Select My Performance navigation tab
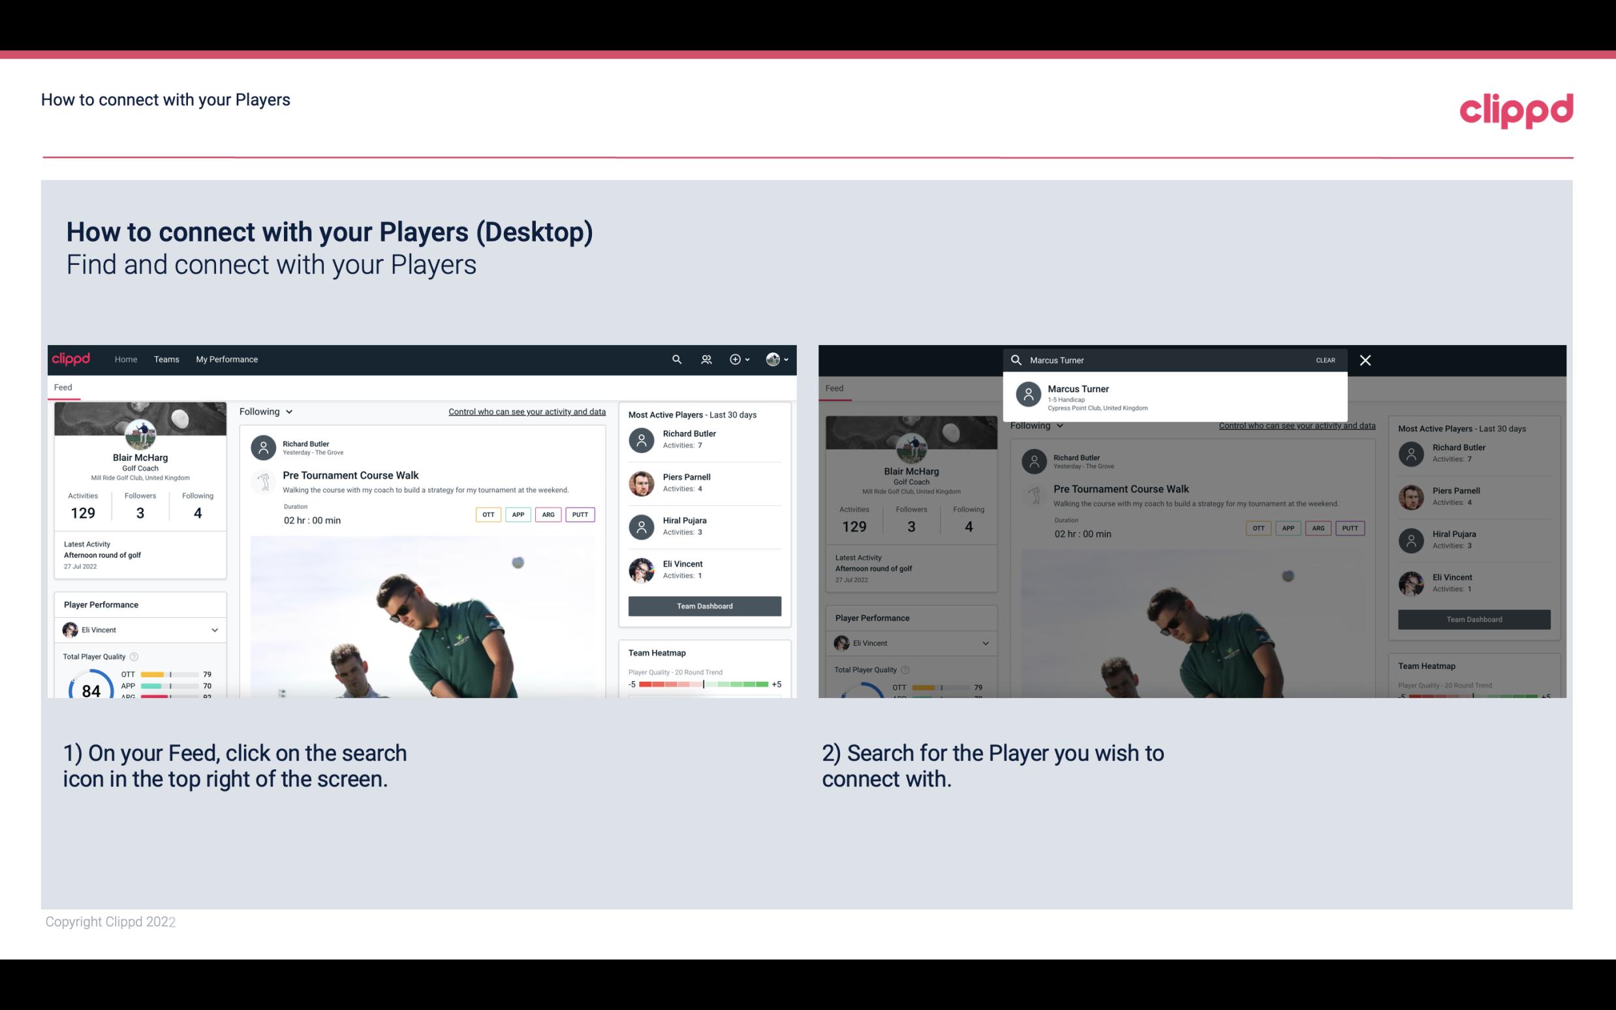 [227, 358]
